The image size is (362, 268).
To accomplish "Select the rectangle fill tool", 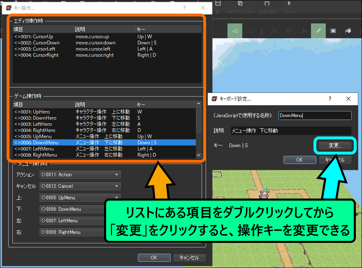I will tap(333, 31).
